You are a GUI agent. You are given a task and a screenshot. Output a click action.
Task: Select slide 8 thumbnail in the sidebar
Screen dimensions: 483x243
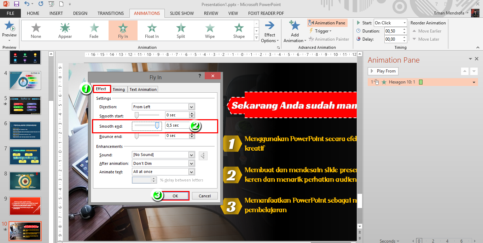25,181
